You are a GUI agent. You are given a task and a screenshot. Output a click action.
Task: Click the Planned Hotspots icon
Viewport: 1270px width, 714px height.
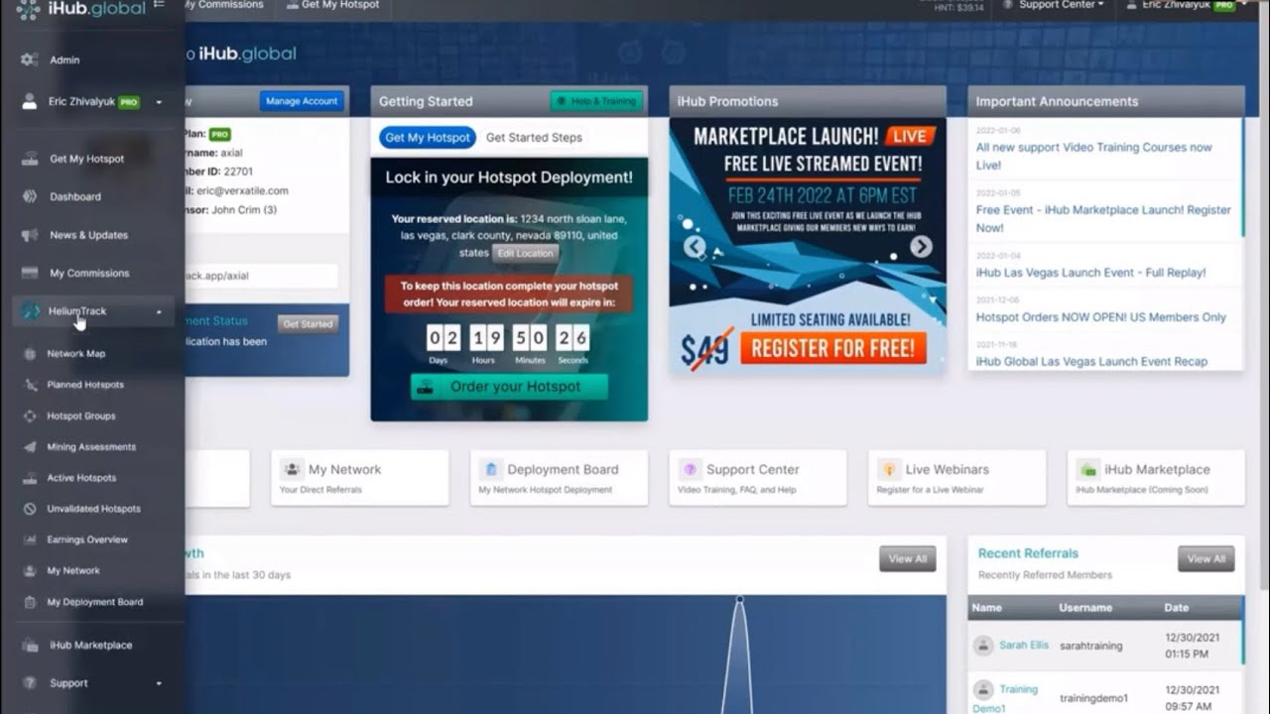29,385
